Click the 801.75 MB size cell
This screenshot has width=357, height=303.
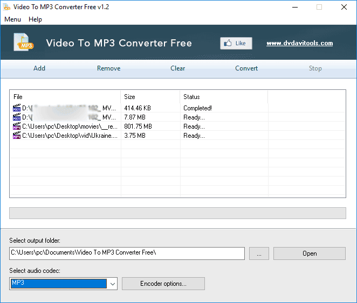pyautogui.click(x=138, y=126)
